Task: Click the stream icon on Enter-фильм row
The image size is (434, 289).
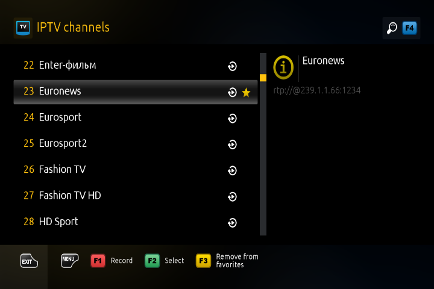Action: pos(232,66)
